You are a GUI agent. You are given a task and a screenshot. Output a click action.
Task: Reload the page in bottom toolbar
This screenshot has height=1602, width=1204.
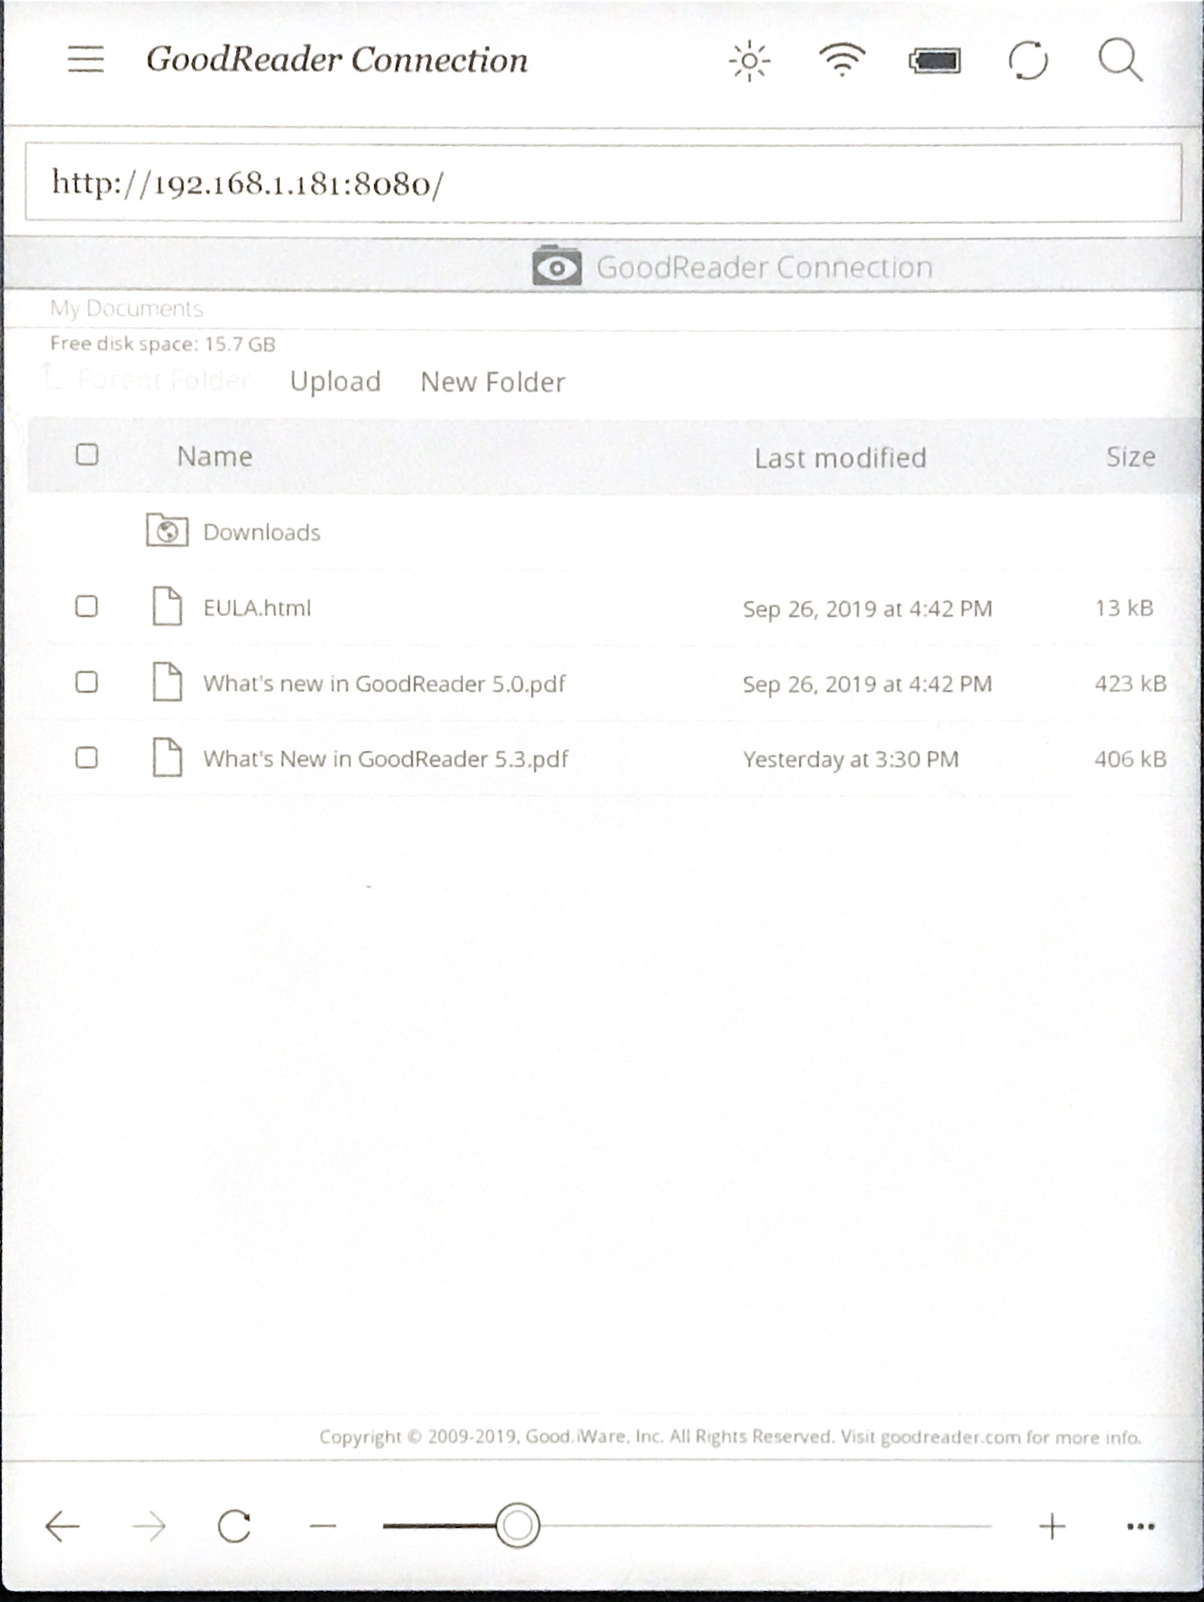pos(235,1527)
